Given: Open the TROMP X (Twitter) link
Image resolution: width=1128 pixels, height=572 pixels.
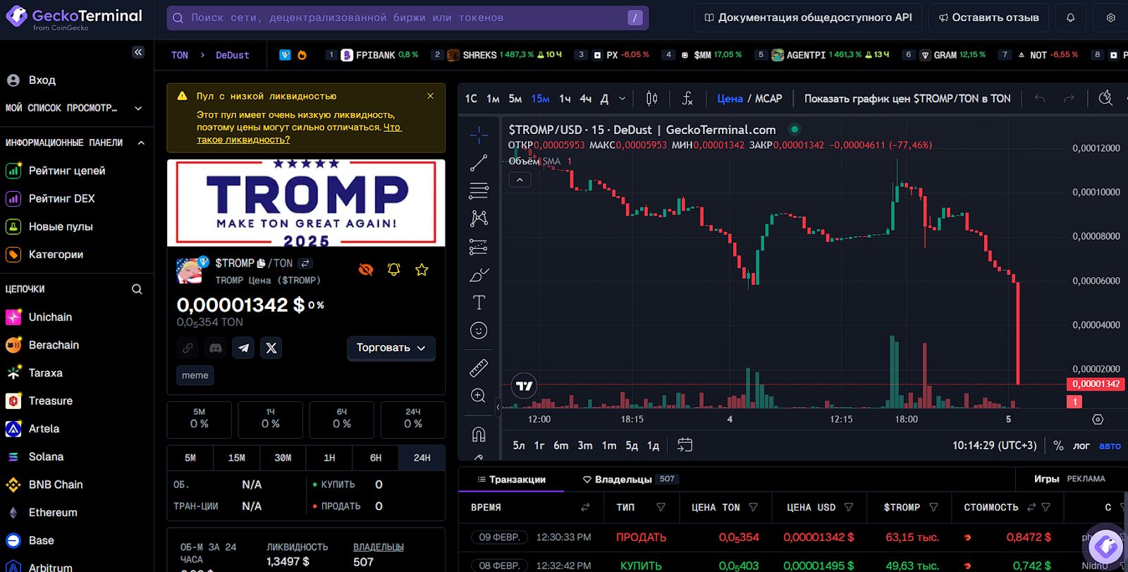Looking at the screenshot, I should (x=271, y=348).
